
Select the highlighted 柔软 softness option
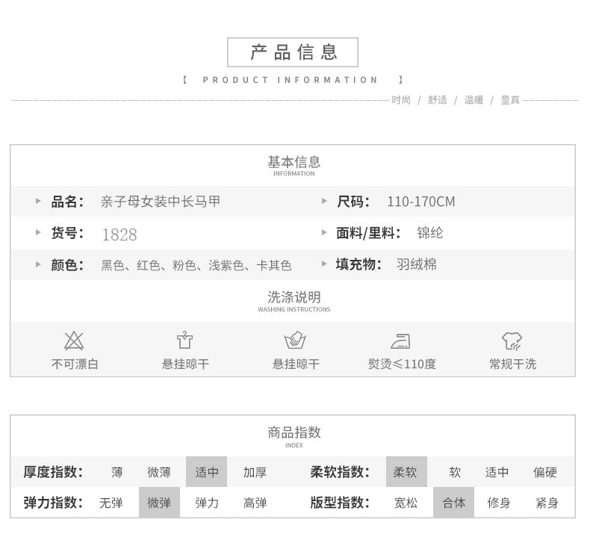406,472
